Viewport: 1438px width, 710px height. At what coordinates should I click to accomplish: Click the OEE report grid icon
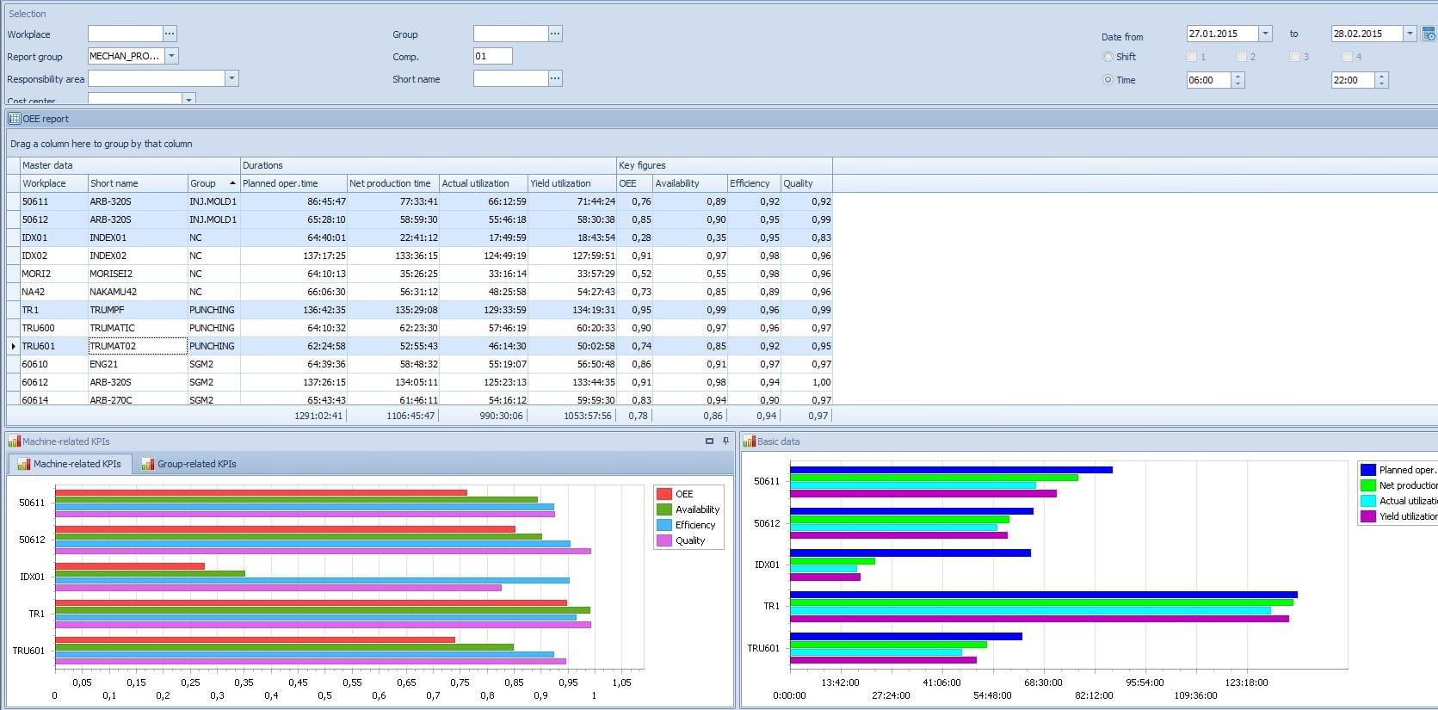[x=15, y=119]
